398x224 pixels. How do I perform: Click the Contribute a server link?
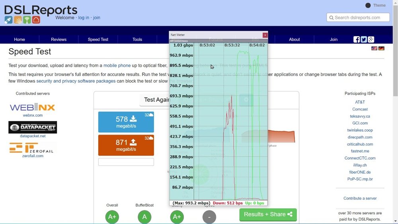click(x=360, y=199)
